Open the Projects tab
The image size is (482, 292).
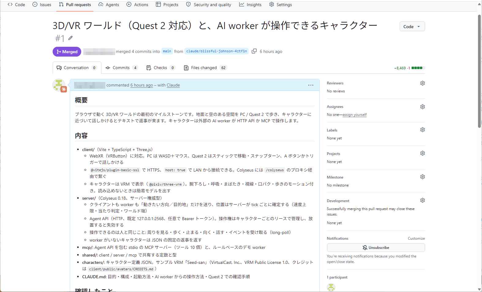tap(167, 5)
